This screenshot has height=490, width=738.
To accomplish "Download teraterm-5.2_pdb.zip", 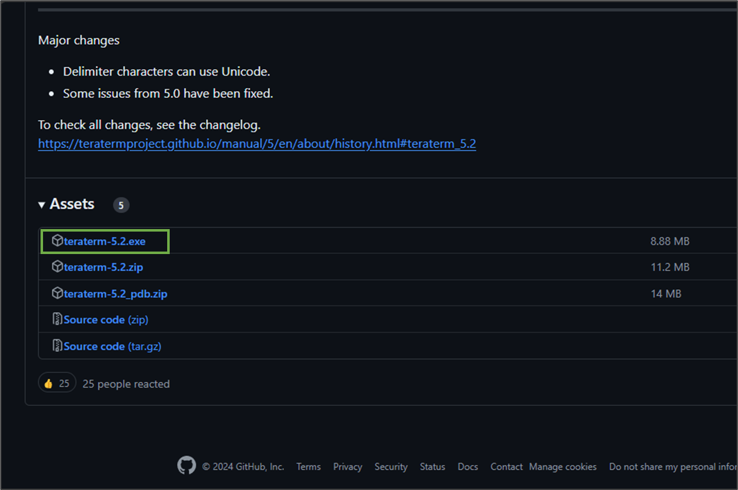I will pyautogui.click(x=115, y=294).
